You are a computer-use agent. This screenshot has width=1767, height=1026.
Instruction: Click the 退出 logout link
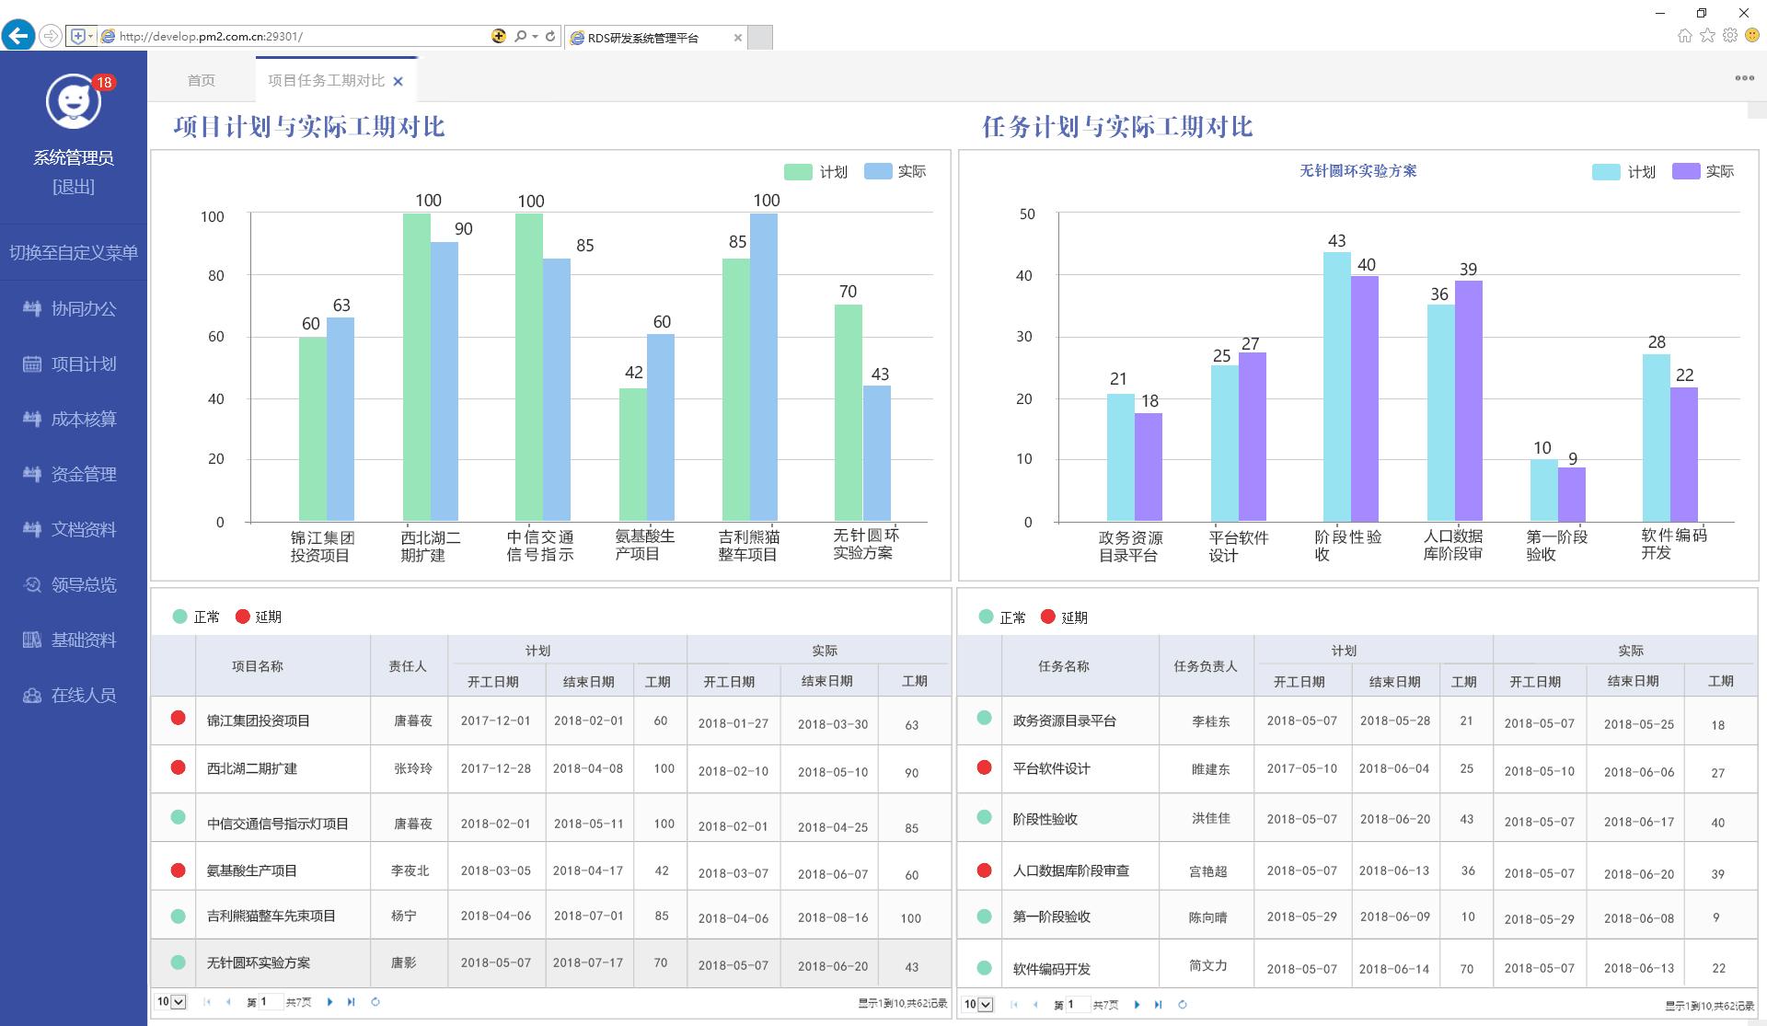click(74, 187)
